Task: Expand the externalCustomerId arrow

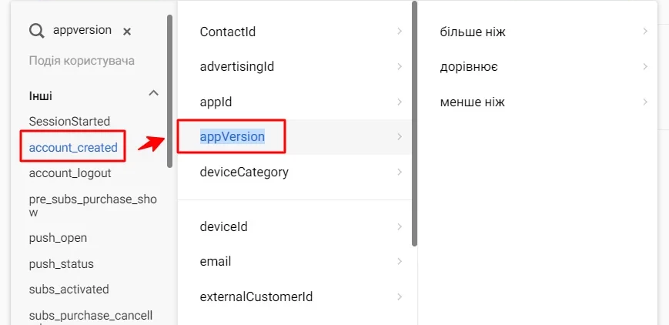Action: [x=400, y=297]
